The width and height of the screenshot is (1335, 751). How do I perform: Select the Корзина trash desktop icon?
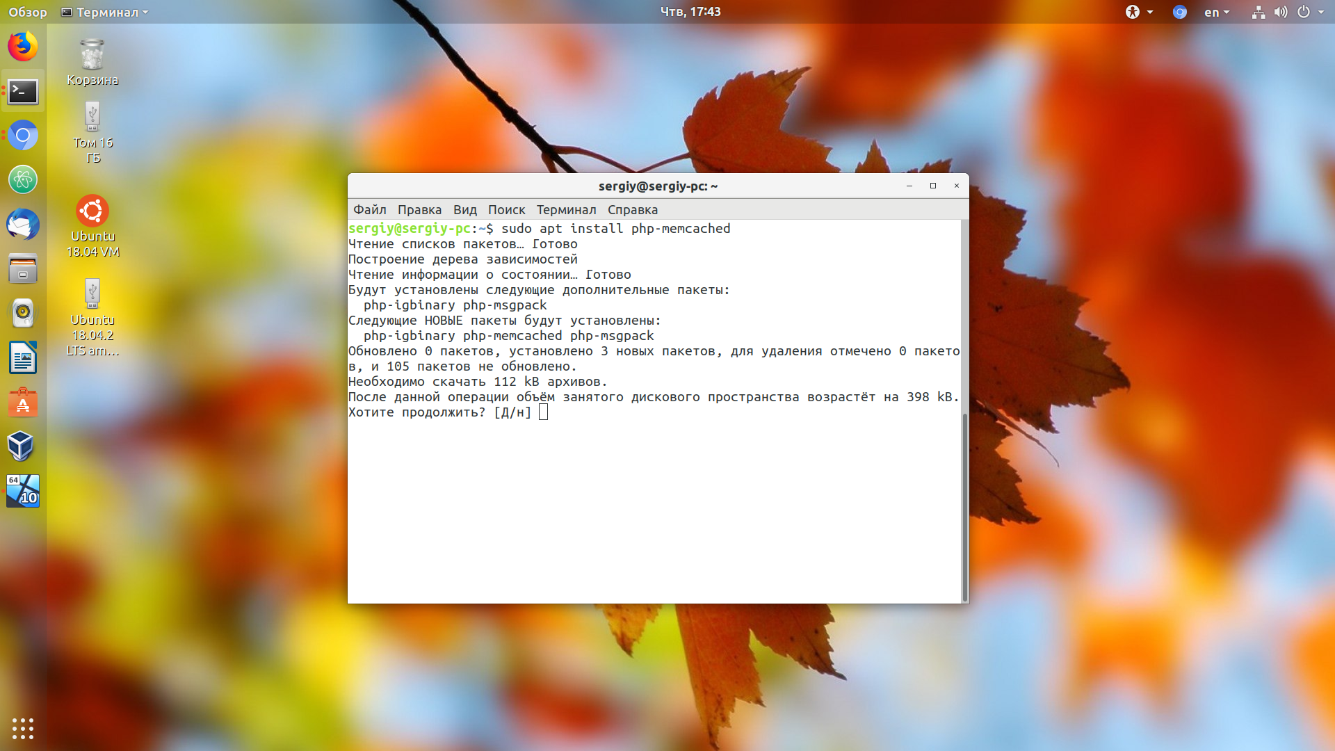coord(92,63)
